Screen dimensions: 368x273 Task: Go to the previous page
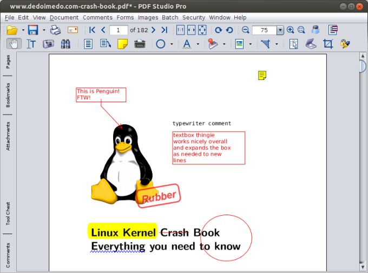(103, 30)
